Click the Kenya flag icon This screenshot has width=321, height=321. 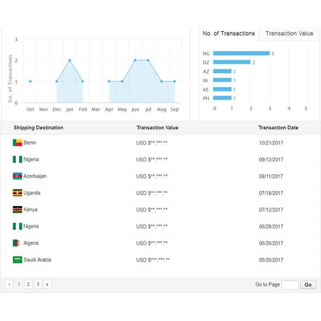click(x=17, y=210)
